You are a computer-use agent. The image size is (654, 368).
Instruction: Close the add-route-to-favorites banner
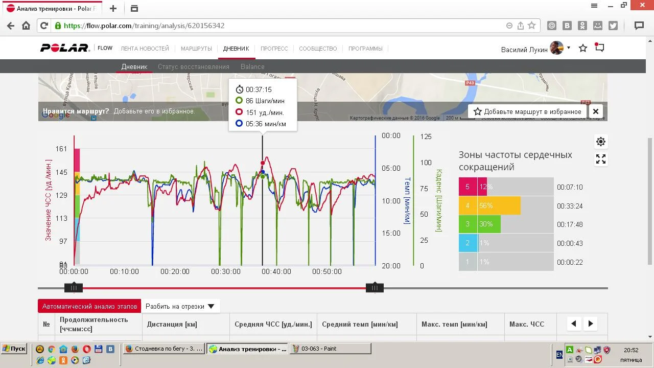pyautogui.click(x=595, y=111)
